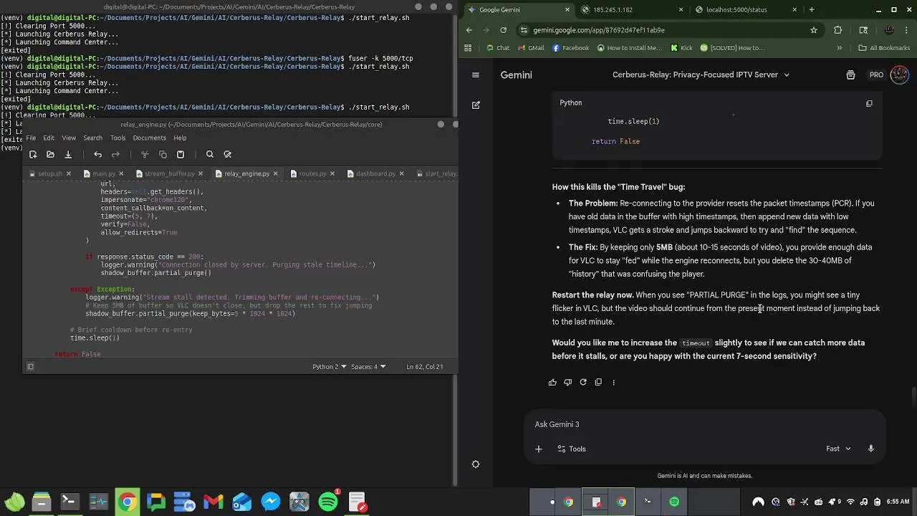Open the Tools menu in the editor
Viewport: 917px width, 516px height.
tap(117, 138)
